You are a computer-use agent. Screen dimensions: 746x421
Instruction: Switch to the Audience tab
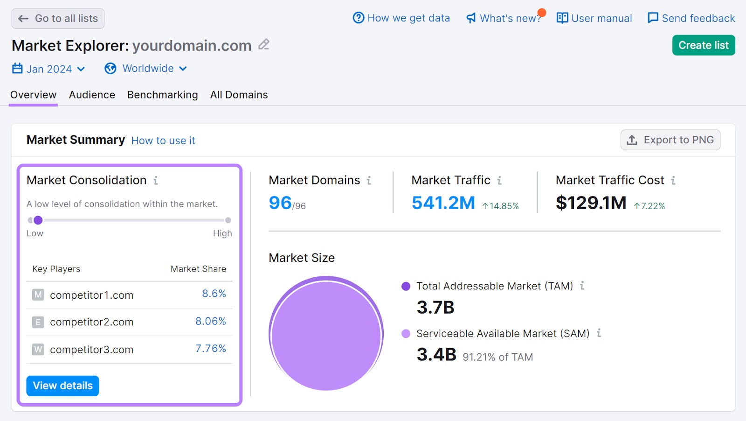[x=92, y=94]
